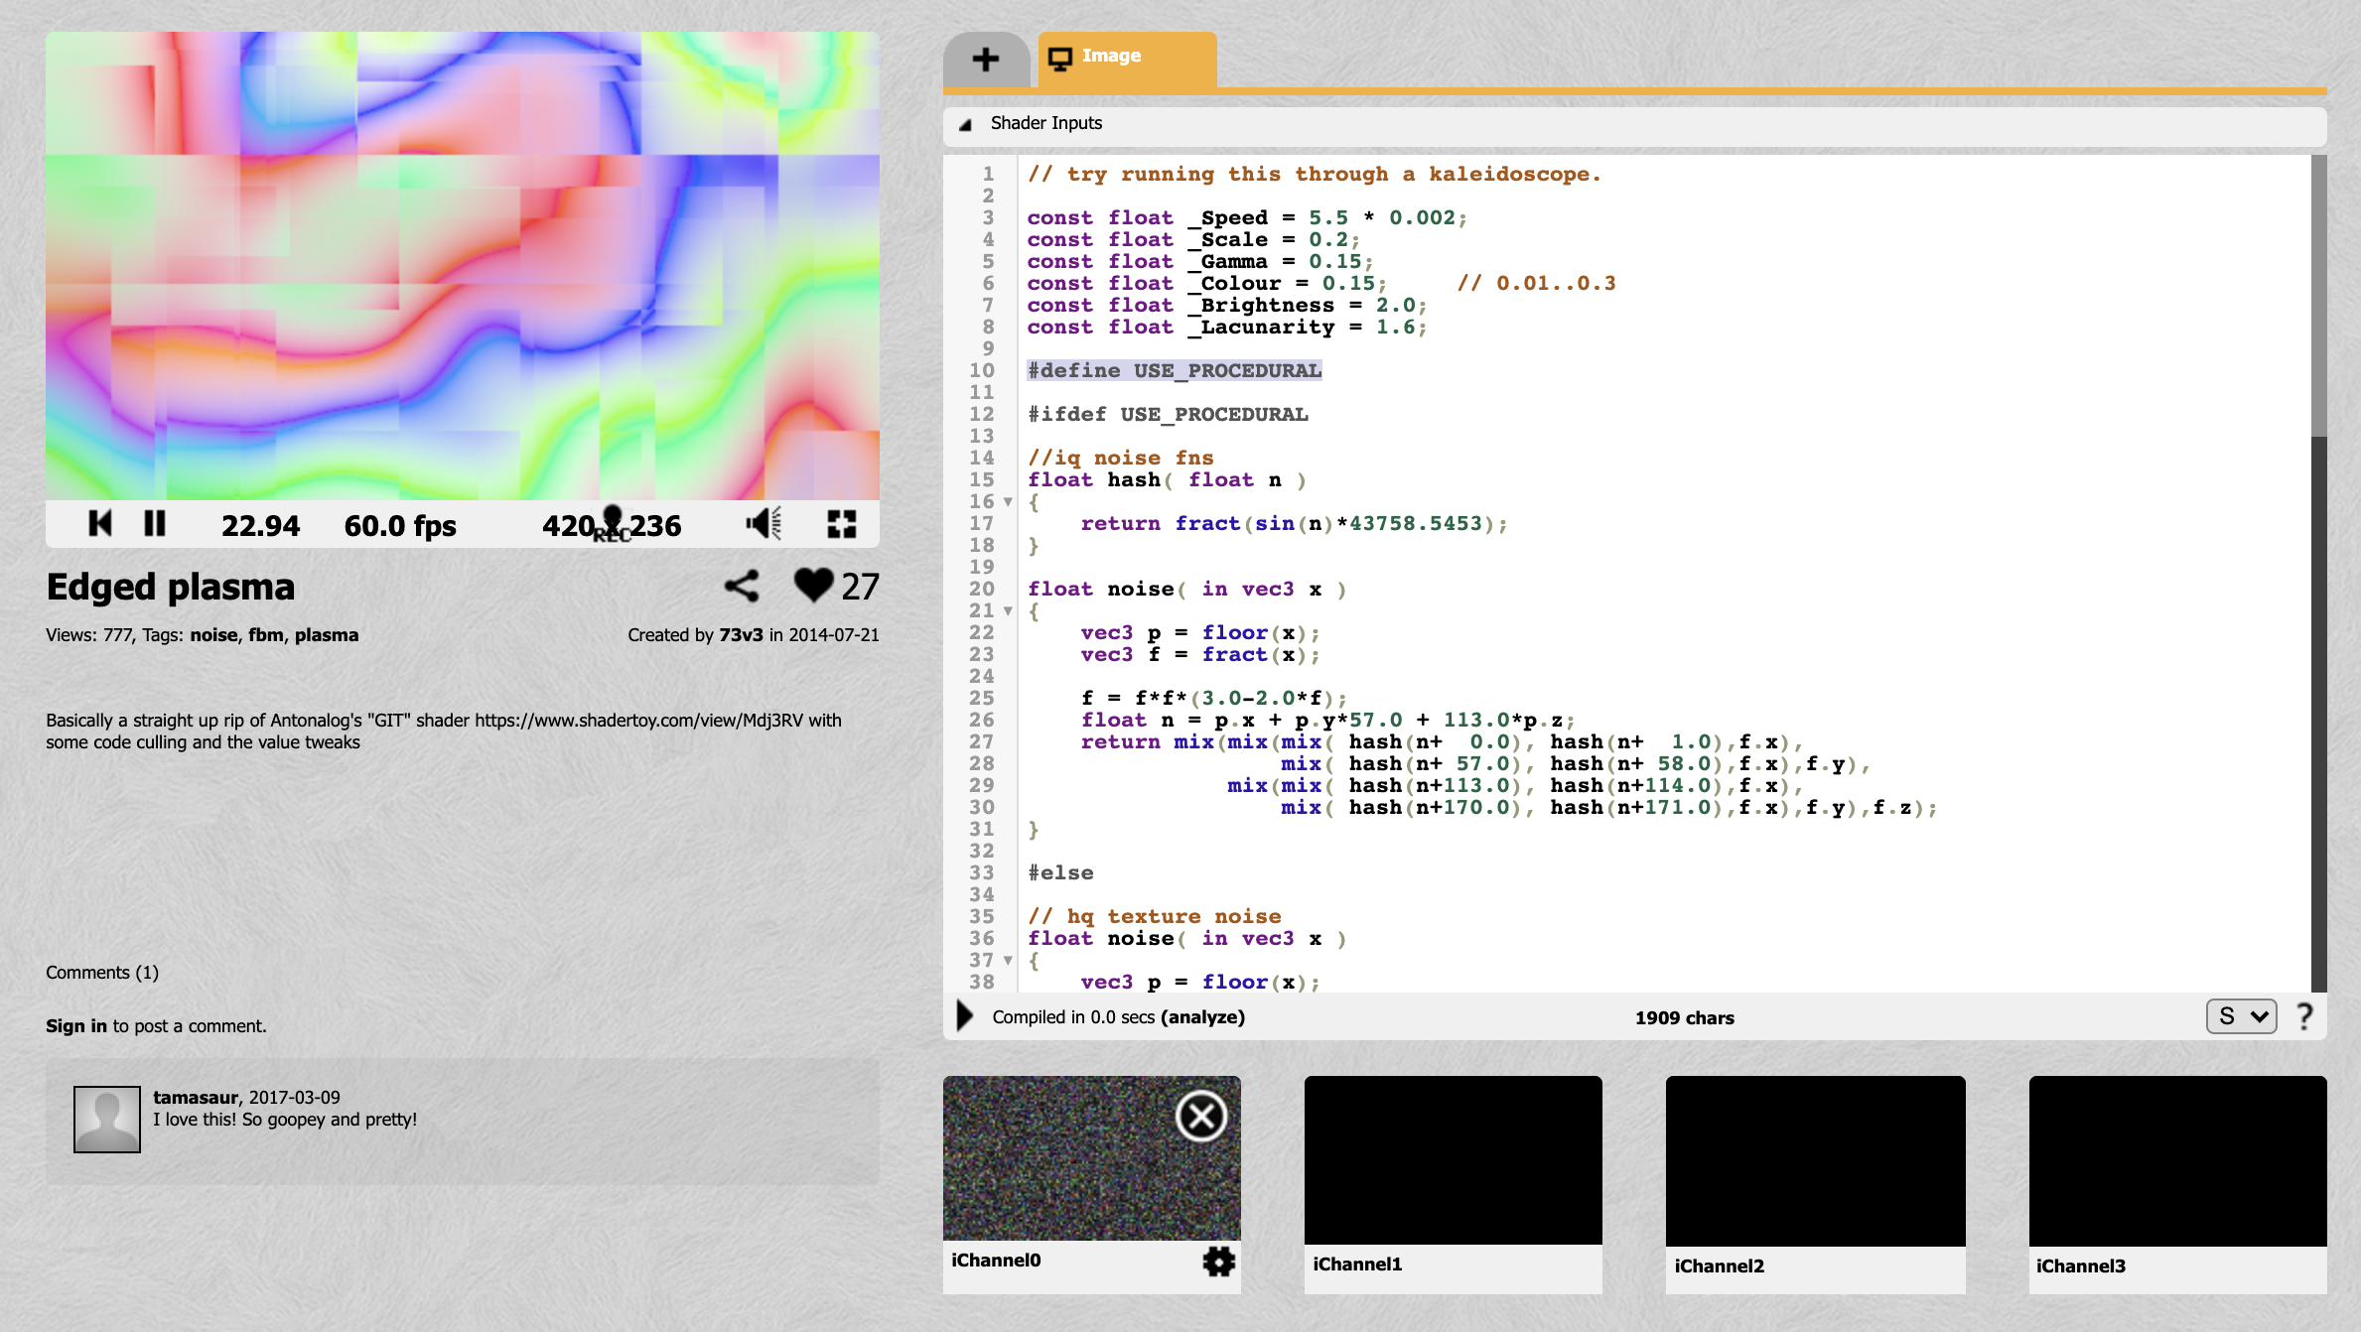Like the shader with heart icon

click(813, 586)
